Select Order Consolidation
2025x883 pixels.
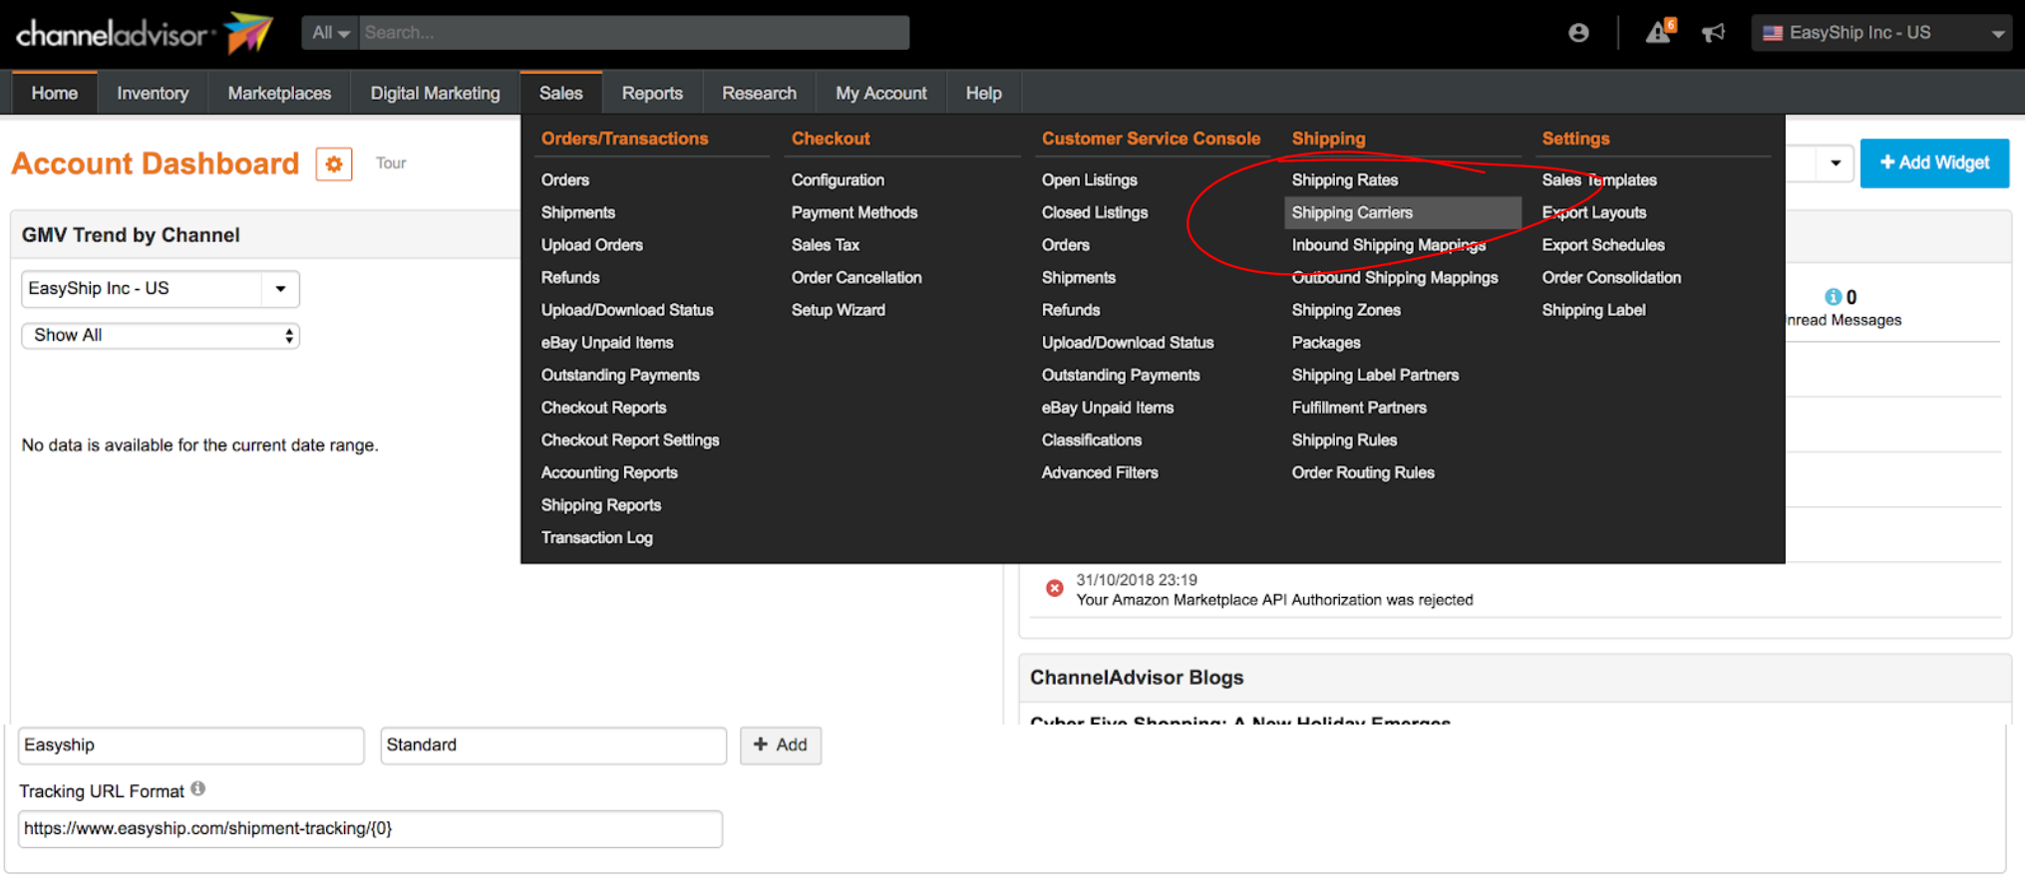[x=1611, y=278]
